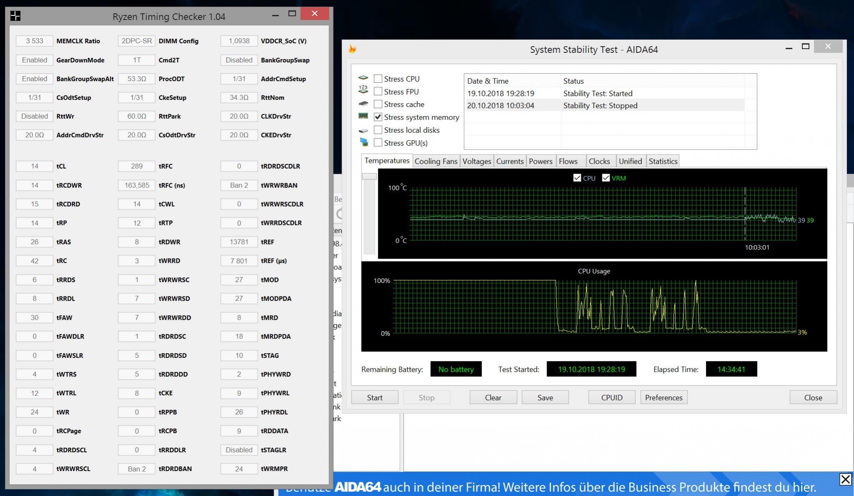The image size is (854, 496).
Task: Close the AIDA64 advertisement banner with X
Action: point(845,479)
